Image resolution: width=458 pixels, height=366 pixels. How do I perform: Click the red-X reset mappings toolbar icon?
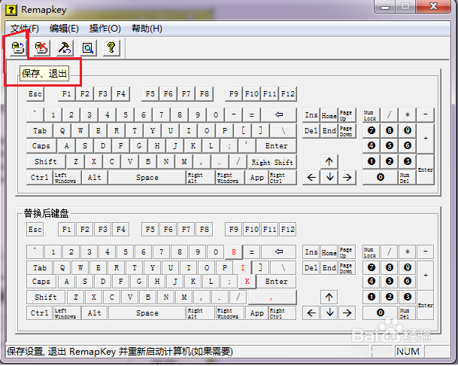[41, 47]
